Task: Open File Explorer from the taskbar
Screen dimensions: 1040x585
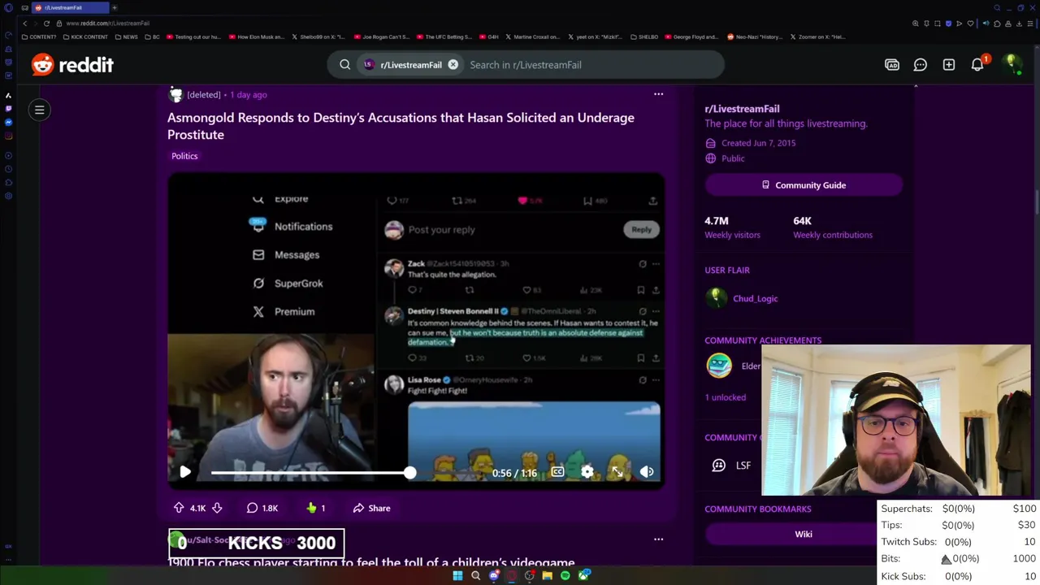Action: point(547,576)
